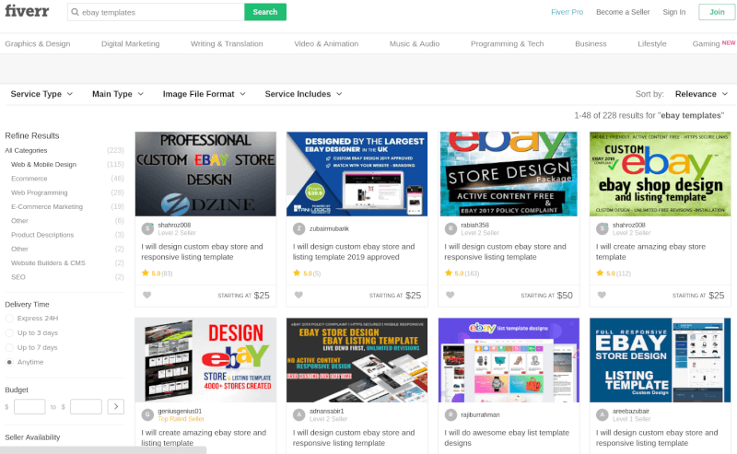Viewport: 737px width, 454px height.
Task: Open Professional Custom Ebay Store Design thumbnail
Action: (x=205, y=174)
